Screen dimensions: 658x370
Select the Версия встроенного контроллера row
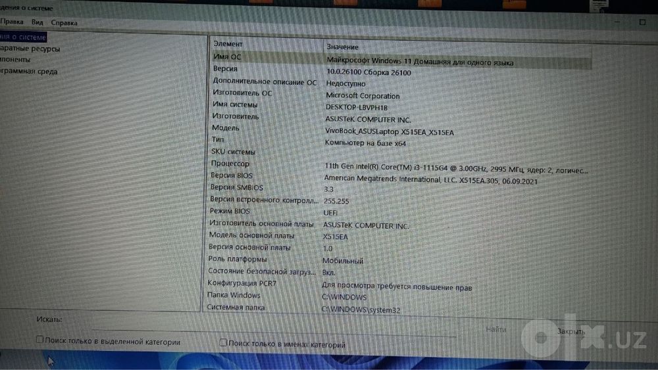coord(265,200)
